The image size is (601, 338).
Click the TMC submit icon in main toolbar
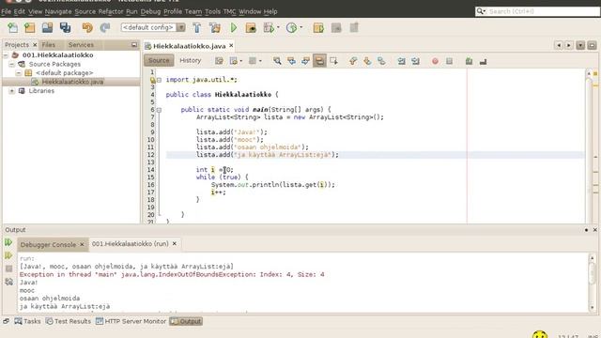(x=318, y=27)
